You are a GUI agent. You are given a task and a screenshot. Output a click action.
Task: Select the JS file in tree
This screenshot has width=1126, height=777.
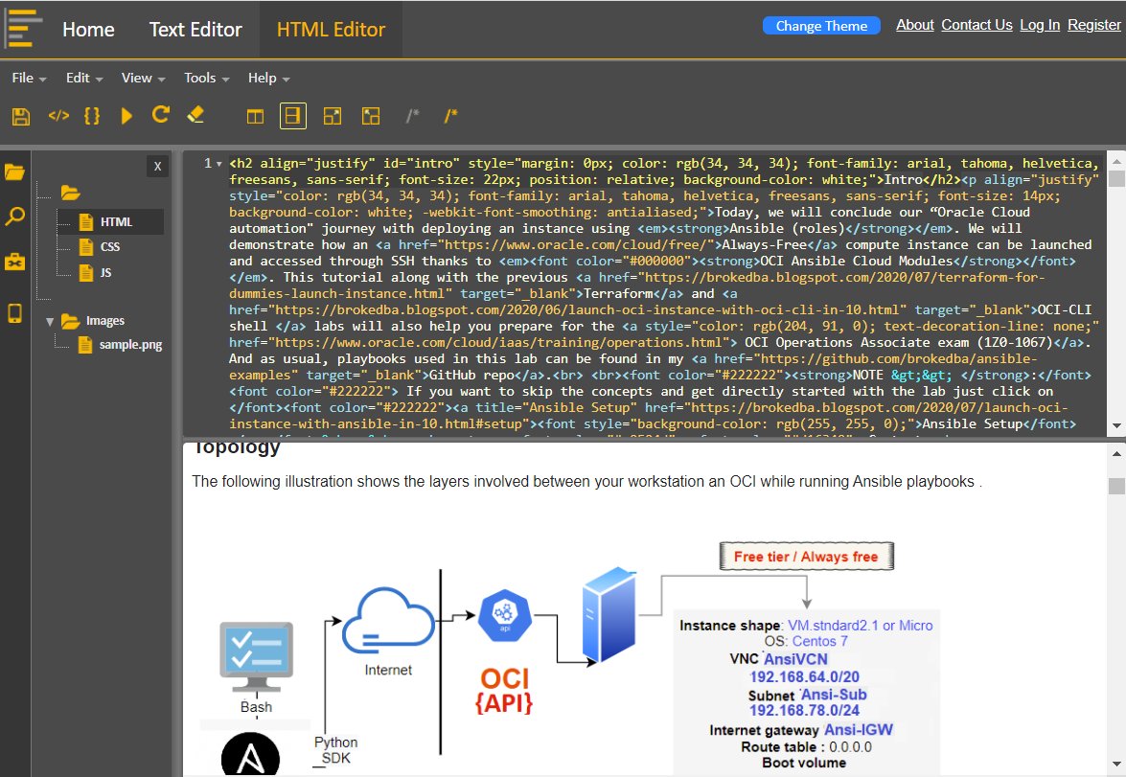(x=105, y=273)
